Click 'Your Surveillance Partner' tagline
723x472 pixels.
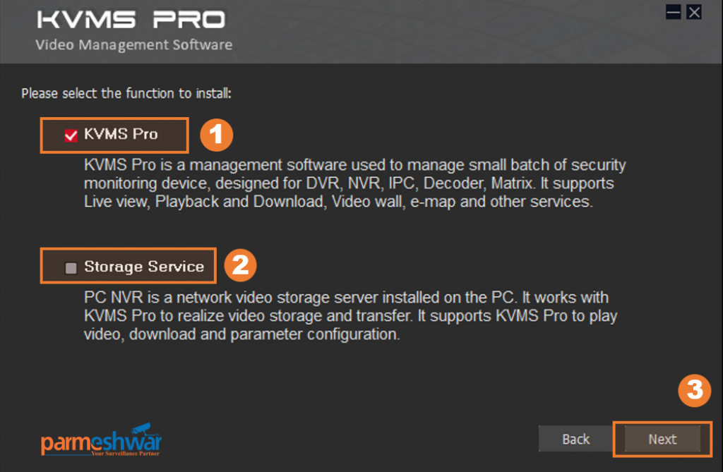127,455
